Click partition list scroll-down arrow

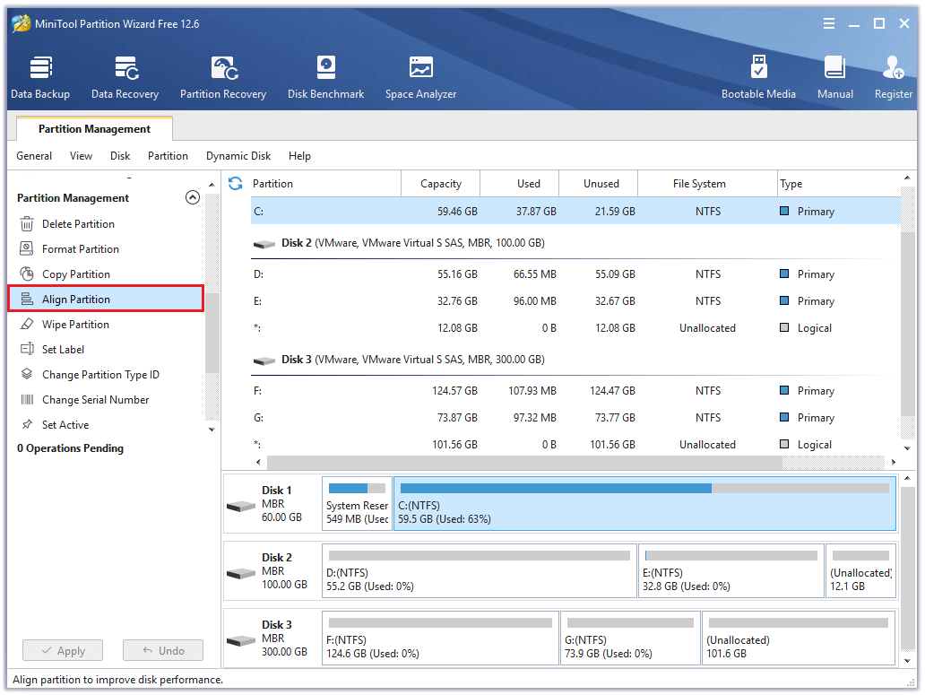click(907, 448)
